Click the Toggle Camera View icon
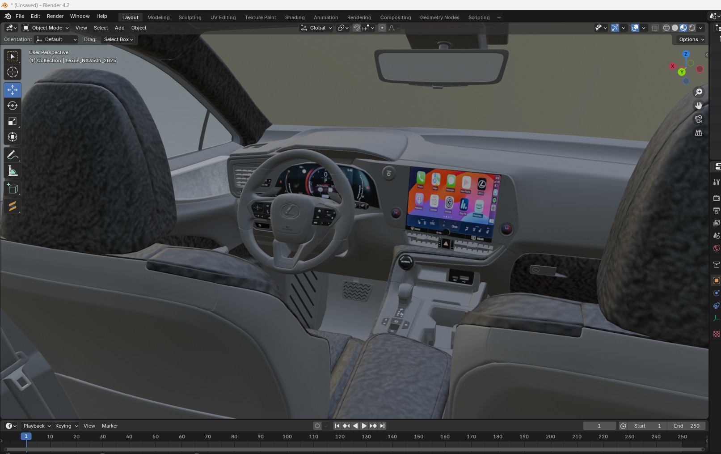Viewport: 721px width, 454px height. [698, 119]
